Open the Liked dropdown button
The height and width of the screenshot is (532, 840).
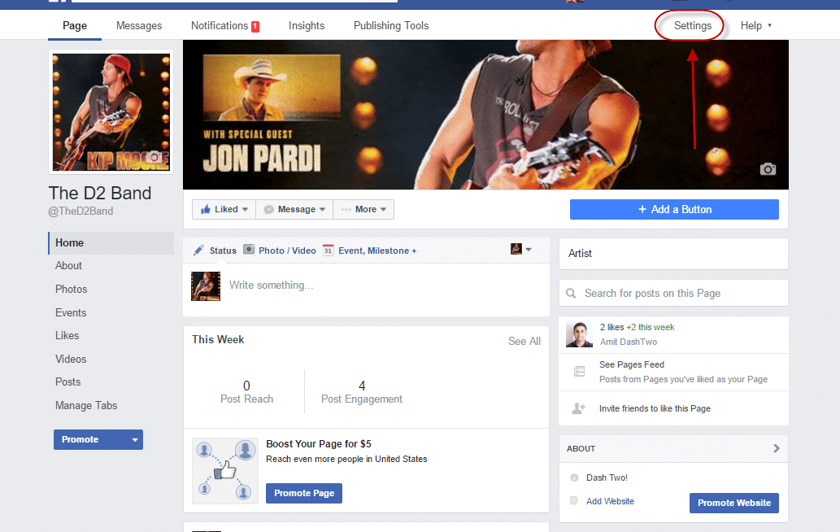click(224, 210)
